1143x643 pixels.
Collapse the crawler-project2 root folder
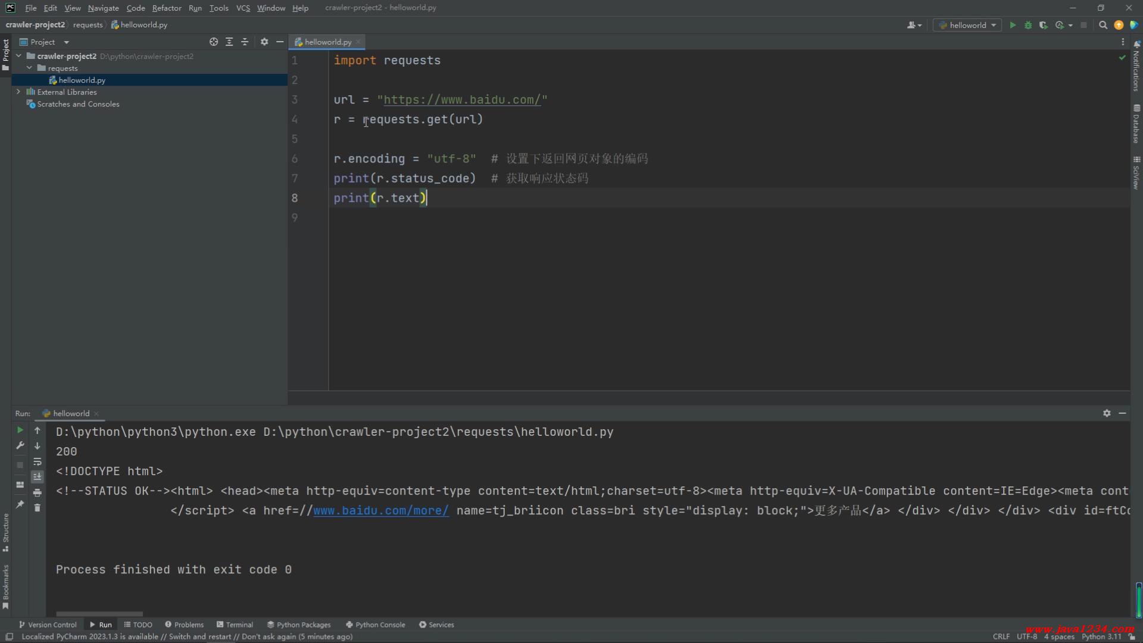(19, 56)
